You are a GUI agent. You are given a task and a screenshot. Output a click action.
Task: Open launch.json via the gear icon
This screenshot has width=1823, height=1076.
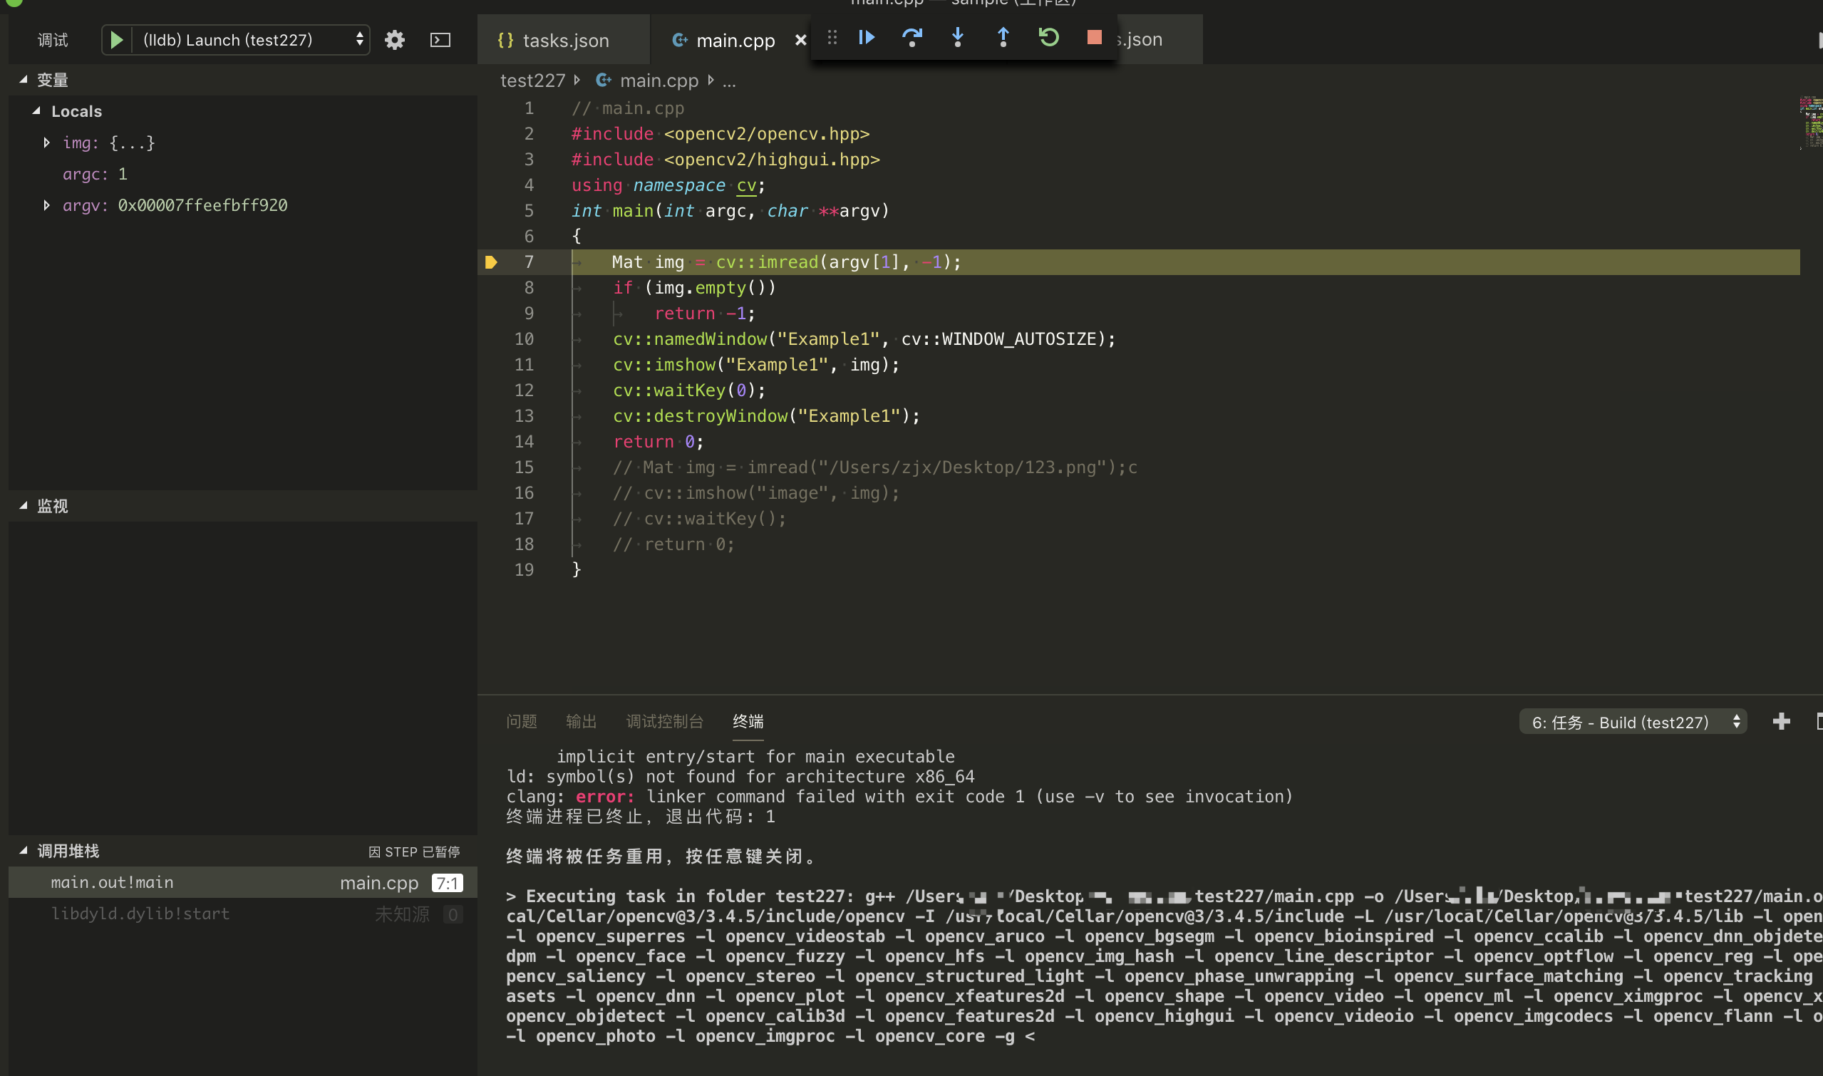coord(395,40)
